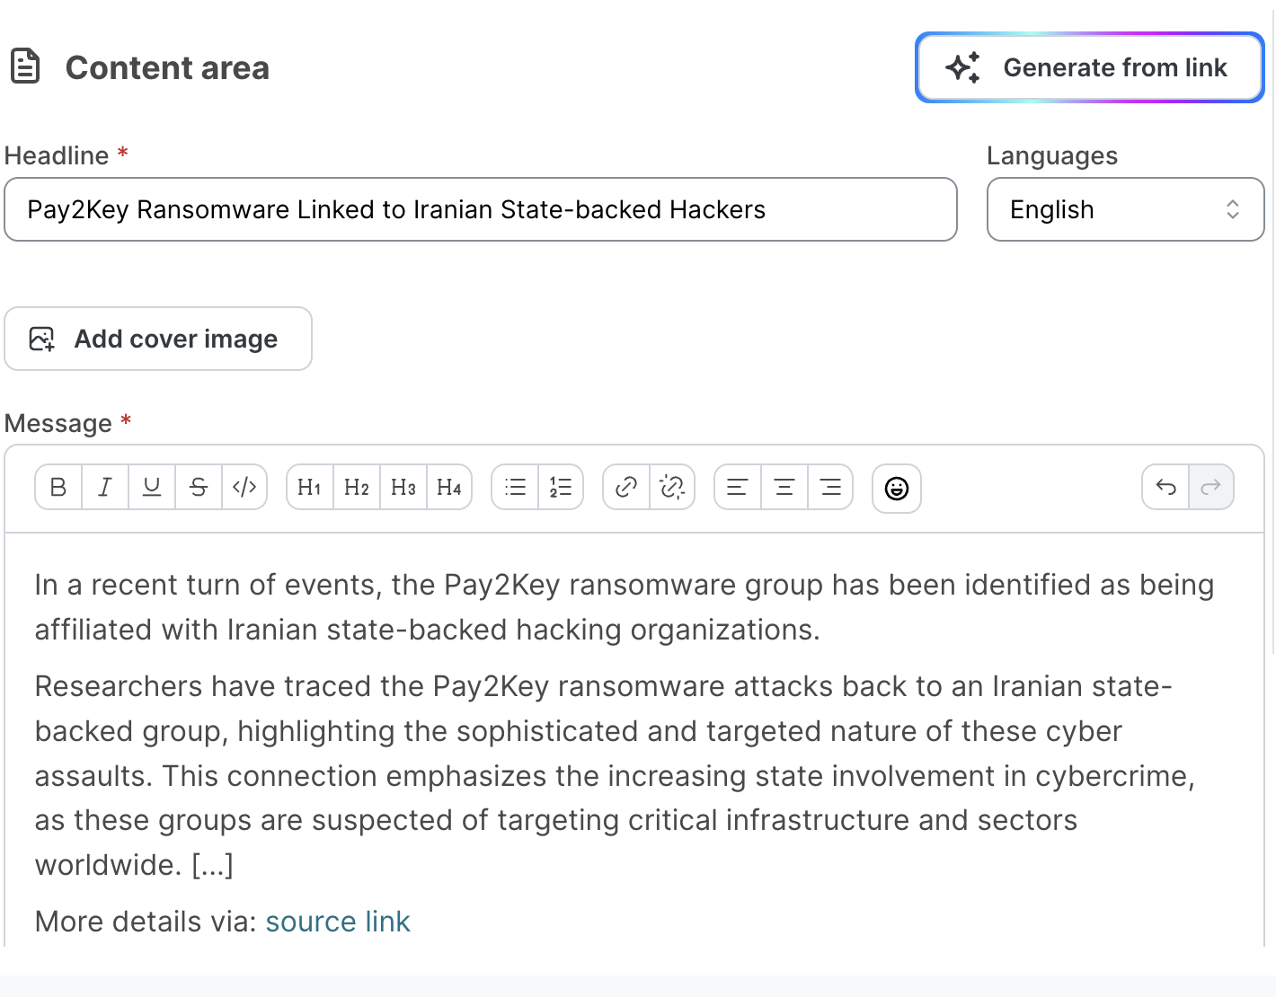Align message text to the left
This screenshot has width=1276, height=997.
tap(738, 487)
